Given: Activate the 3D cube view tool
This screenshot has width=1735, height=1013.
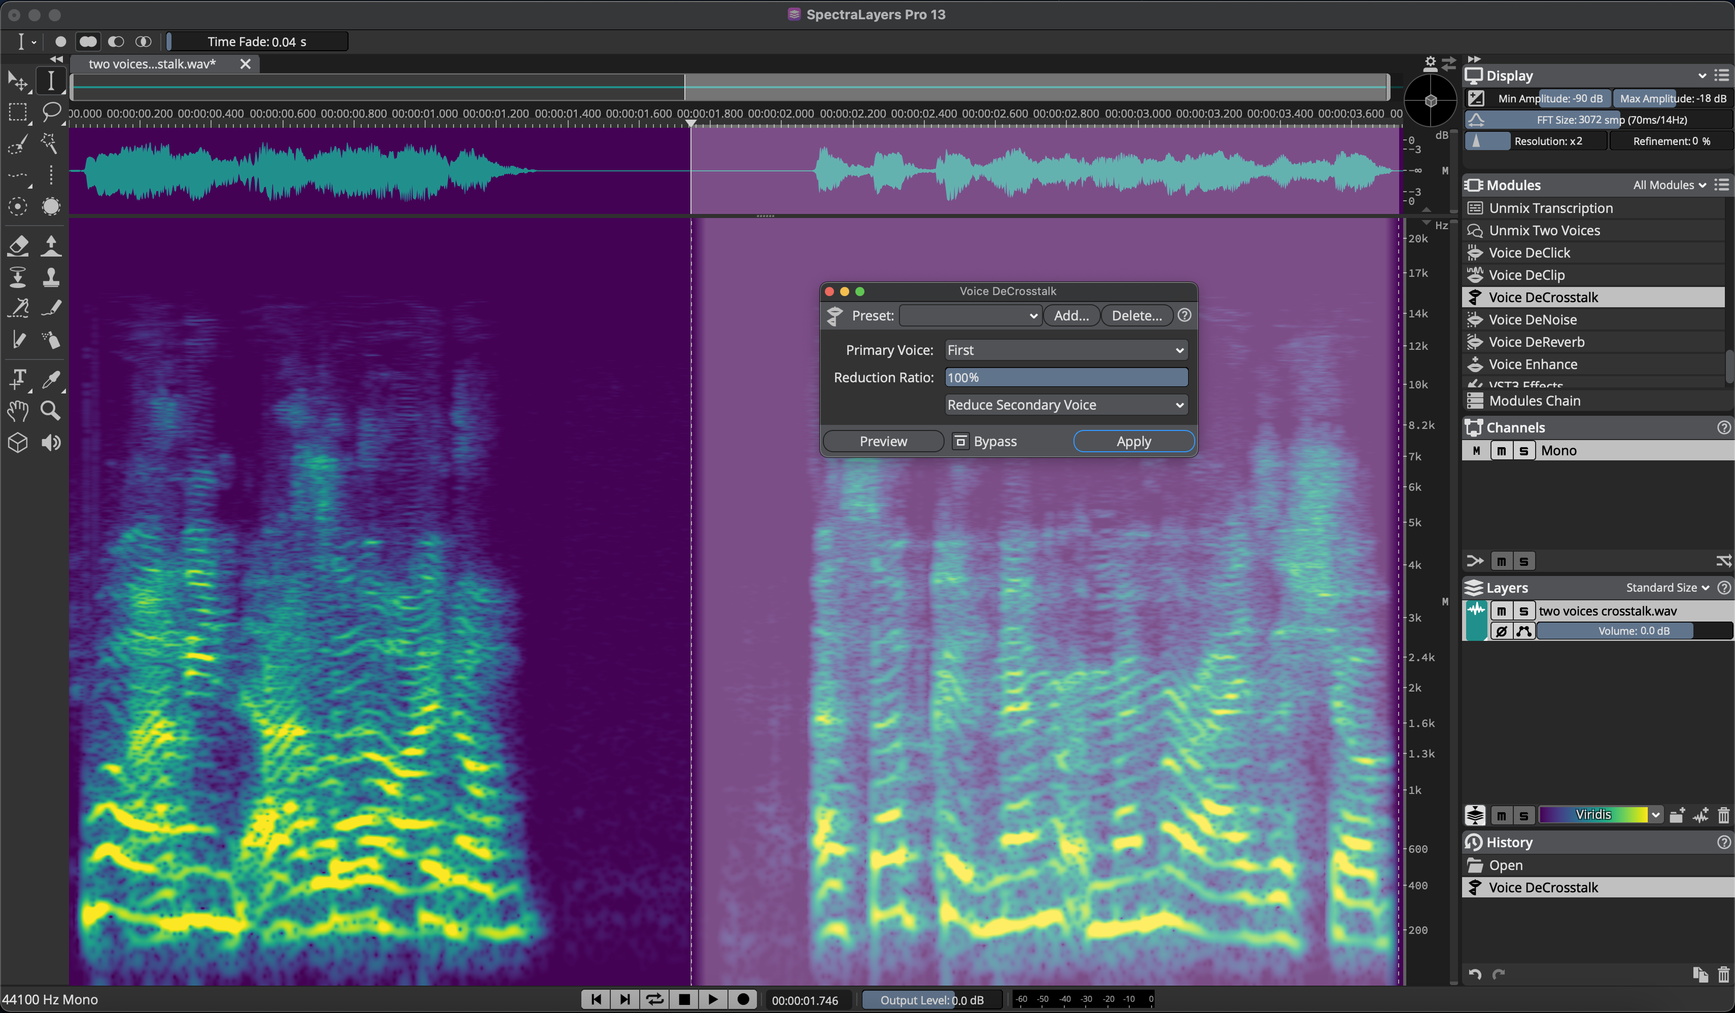Looking at the screenshot, I should [x=17, y=443].
